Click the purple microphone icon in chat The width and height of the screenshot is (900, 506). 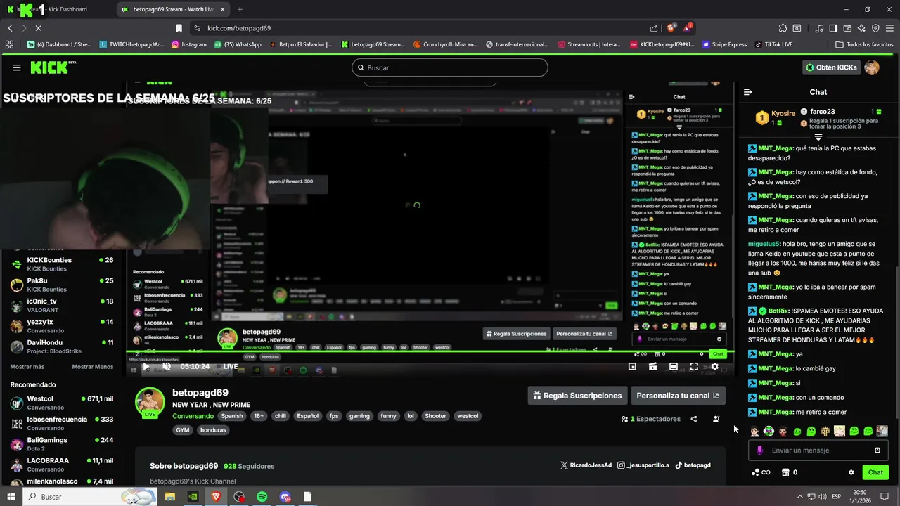point(759,450)
